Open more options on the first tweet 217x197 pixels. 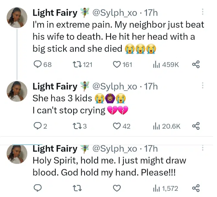pyautogui.click(x=203, y=12)
